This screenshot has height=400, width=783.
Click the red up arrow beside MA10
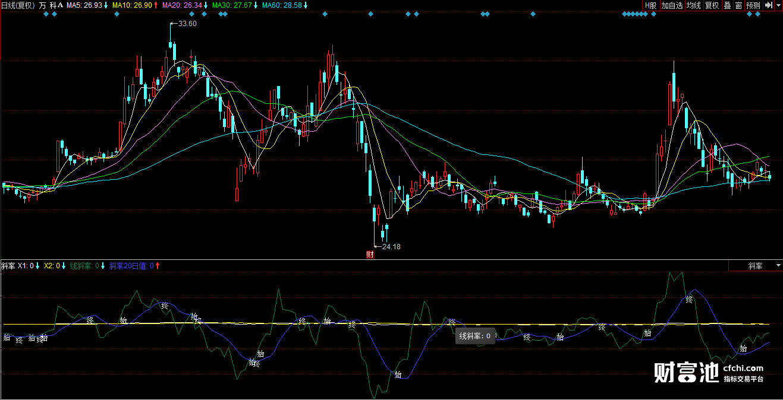pyautogui.click(x=156, y=5)
